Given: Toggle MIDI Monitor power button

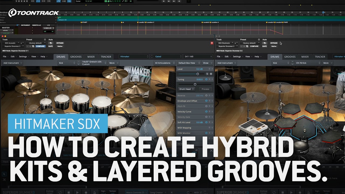Looking at the screenshot, I should pos(206,133).
